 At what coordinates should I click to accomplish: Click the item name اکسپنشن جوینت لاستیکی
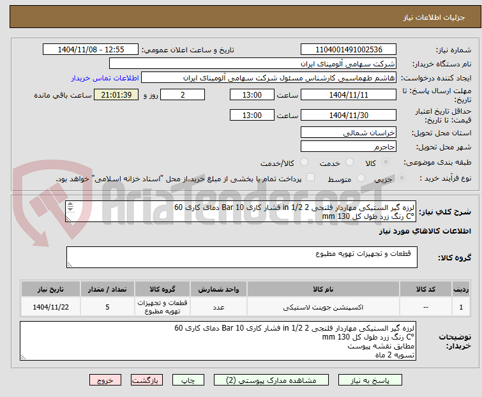click(323, 307)
